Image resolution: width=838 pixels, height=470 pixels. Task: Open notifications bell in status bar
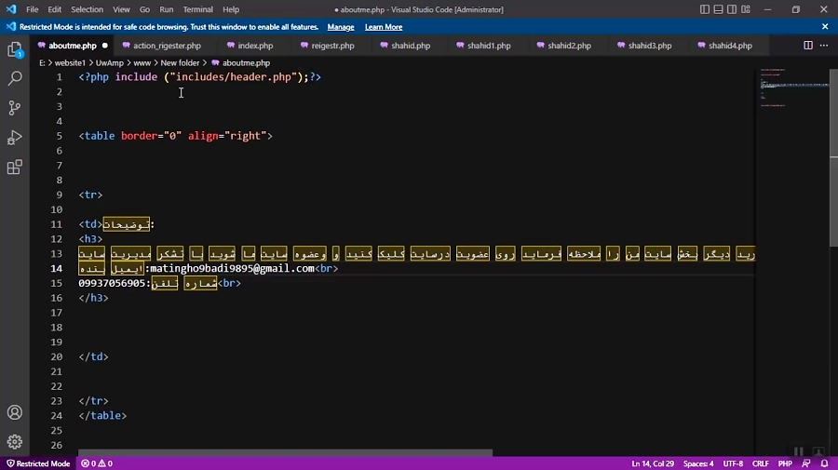coord(825,463)
